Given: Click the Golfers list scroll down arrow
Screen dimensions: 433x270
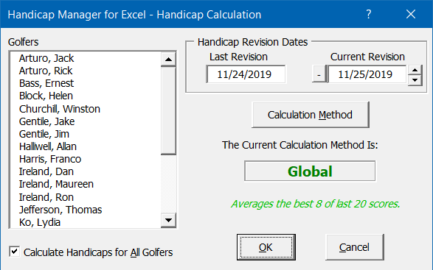Looking at the screenshot, I should tap(168, 220).
